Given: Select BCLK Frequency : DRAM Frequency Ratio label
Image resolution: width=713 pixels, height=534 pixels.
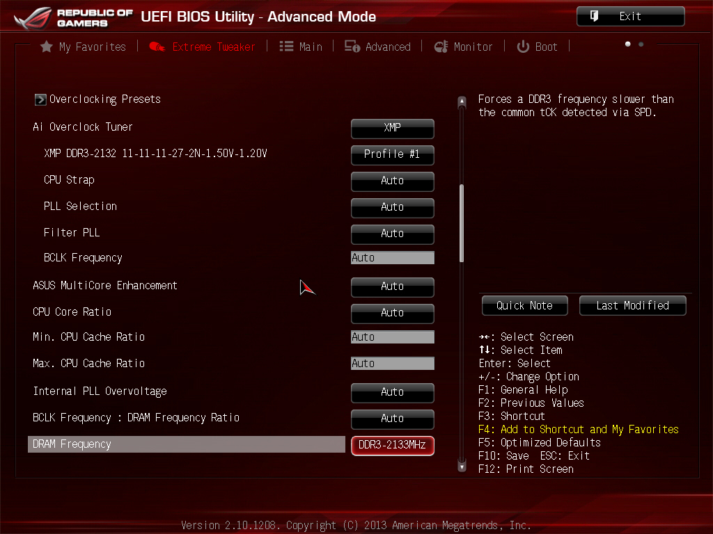Looking at the screenshot, I should pos(136,418).
